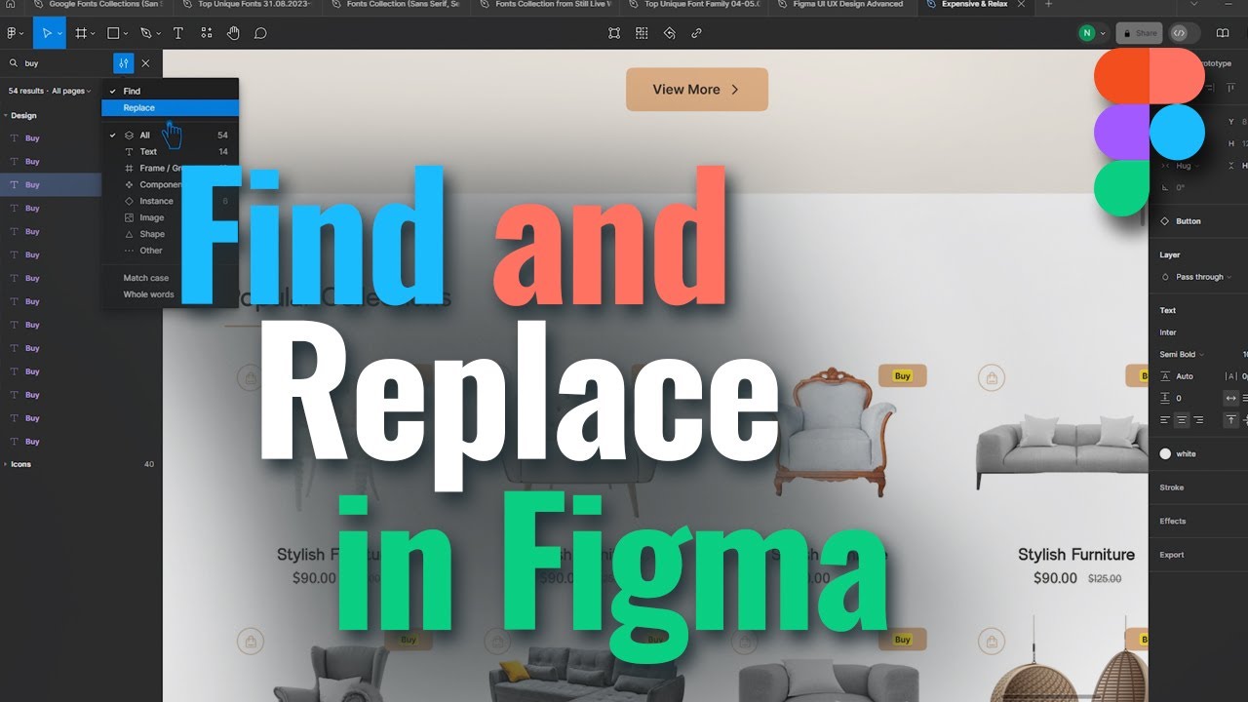The height and width of the screenshot is (702, 1248).
Task: Open the search filter settings icon
Action: click(x=123, y=63)
